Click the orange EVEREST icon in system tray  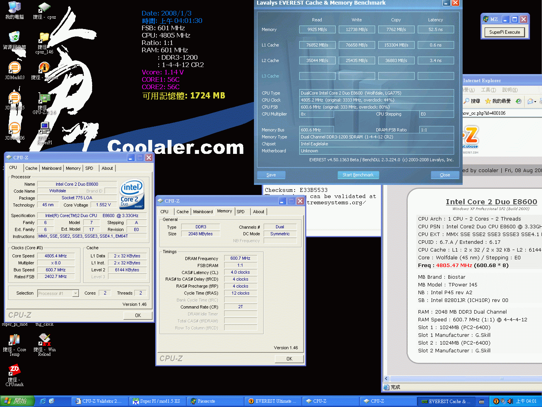(496, 401)
